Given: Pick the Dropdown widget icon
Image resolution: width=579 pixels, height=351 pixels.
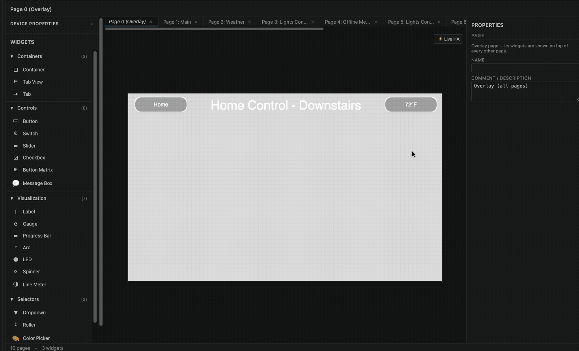Looking at the screenshot, I should (x=16, y=313).
